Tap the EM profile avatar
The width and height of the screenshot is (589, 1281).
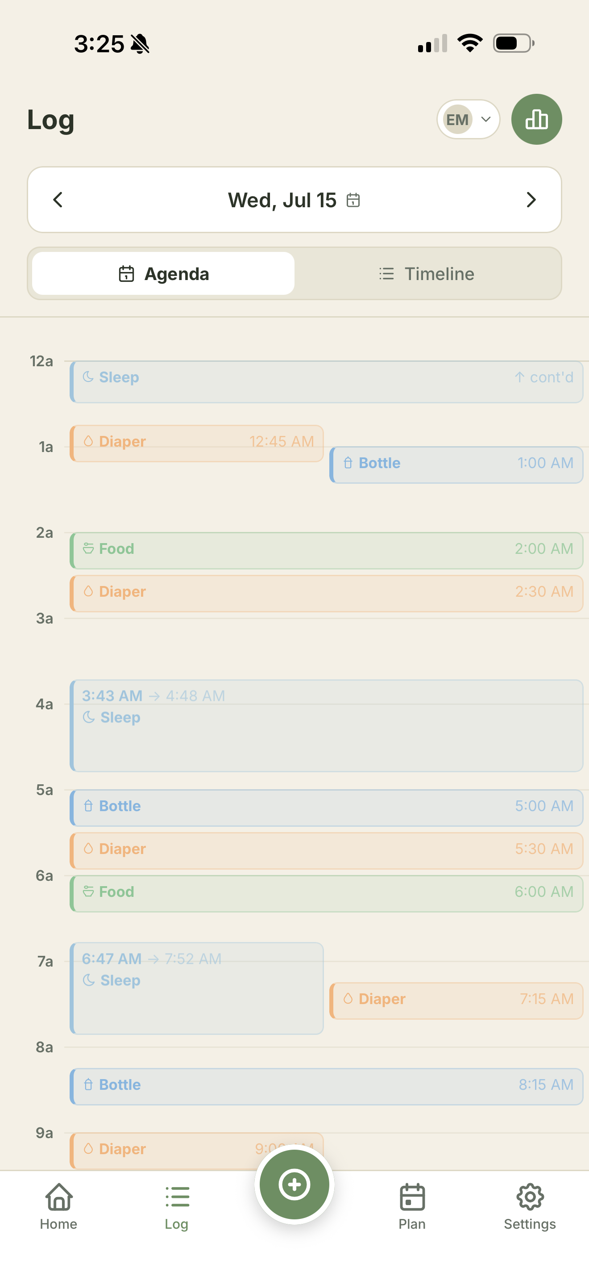(457, 119)
